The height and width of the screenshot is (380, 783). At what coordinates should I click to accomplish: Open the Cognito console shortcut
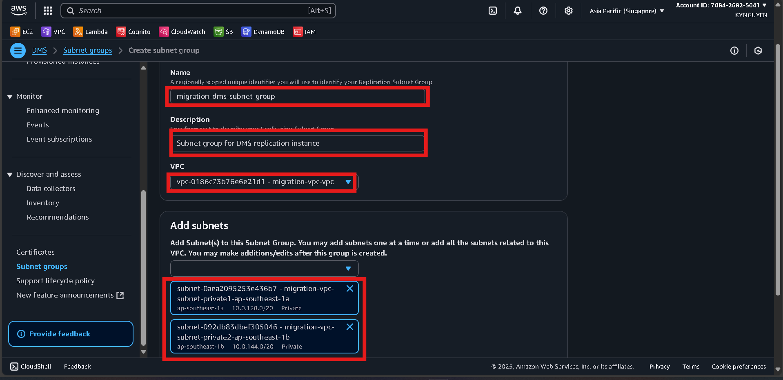click(133, 31)
